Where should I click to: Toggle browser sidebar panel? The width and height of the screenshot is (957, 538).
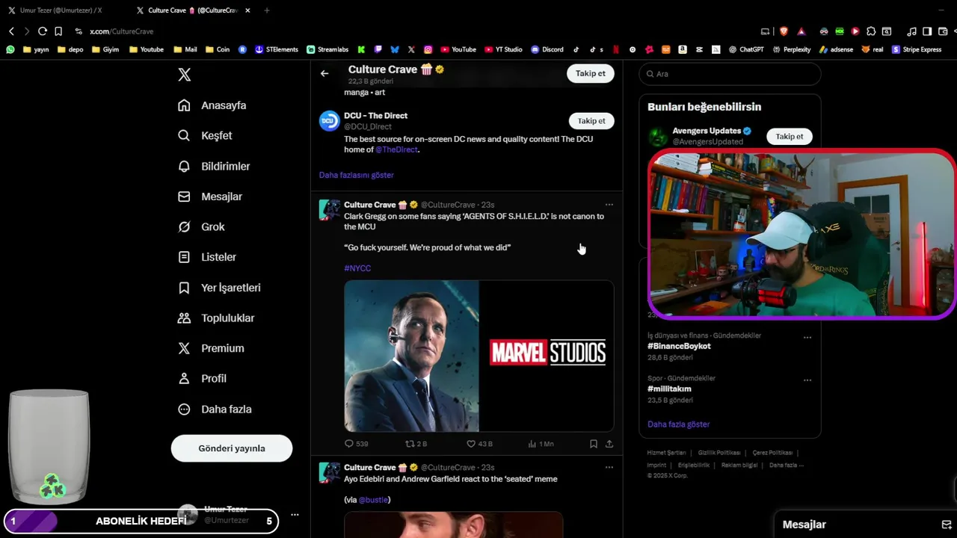click(x=927, y=31)
